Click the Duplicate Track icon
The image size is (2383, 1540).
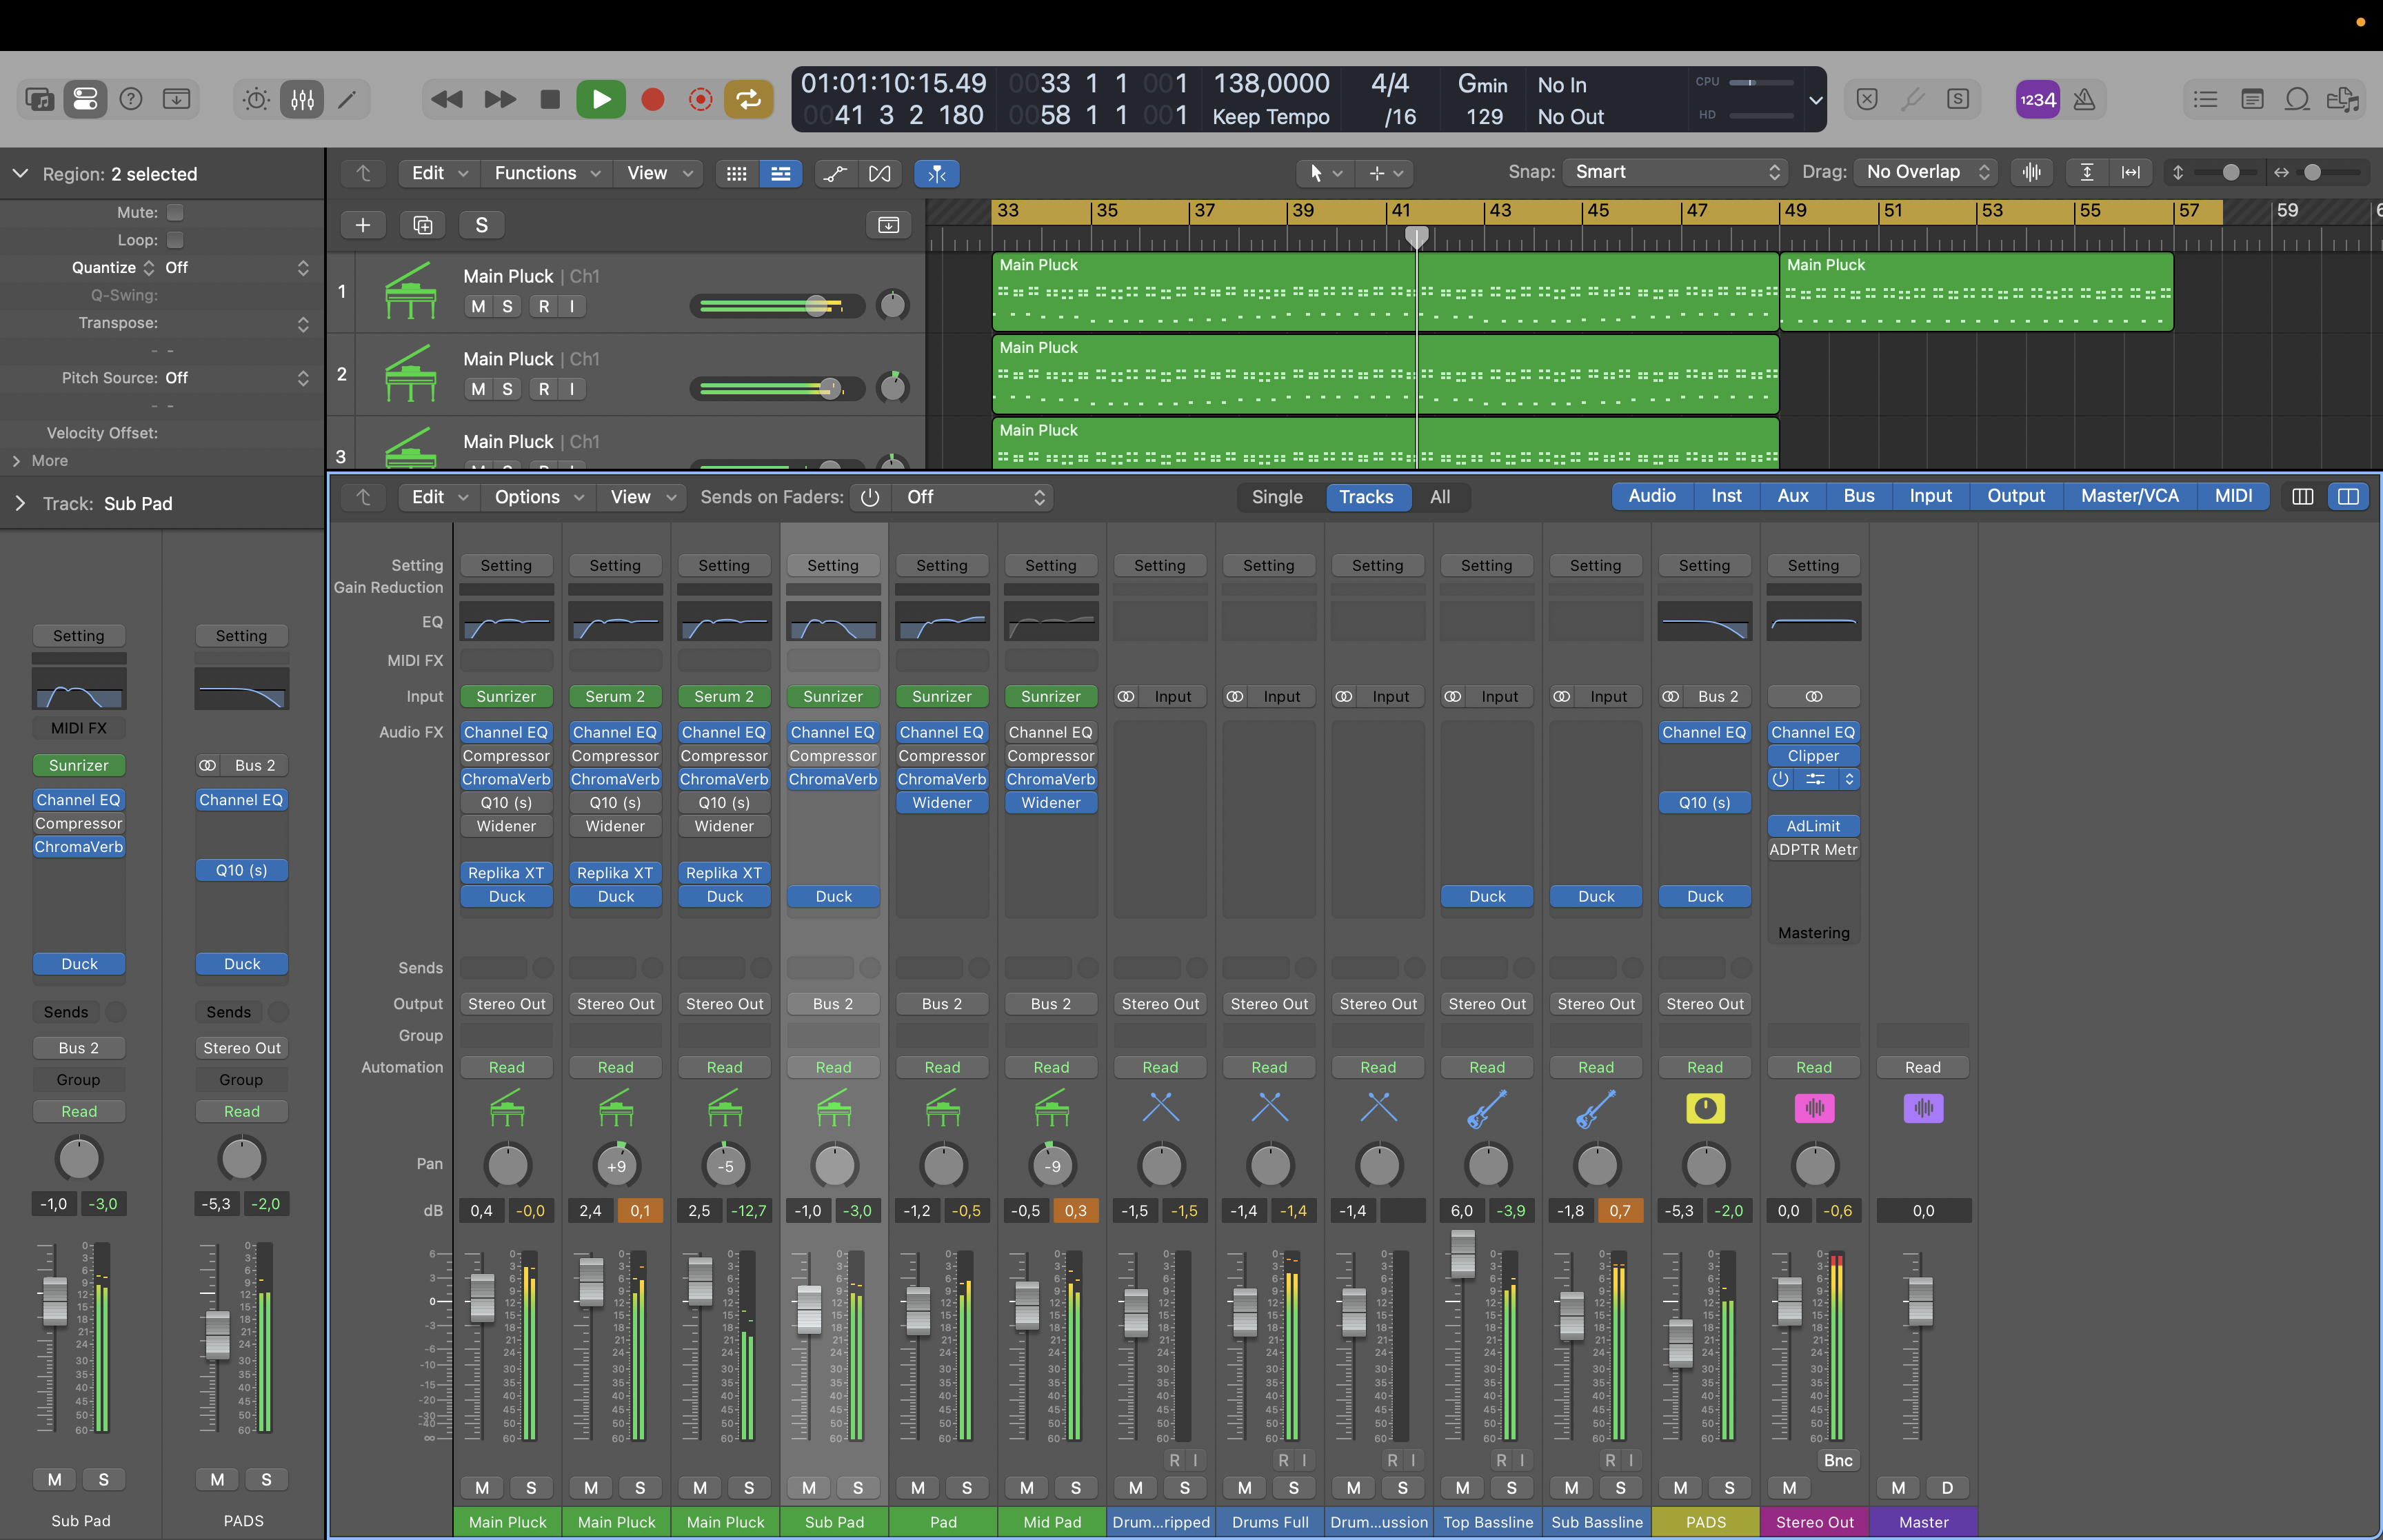pos(422,225)
